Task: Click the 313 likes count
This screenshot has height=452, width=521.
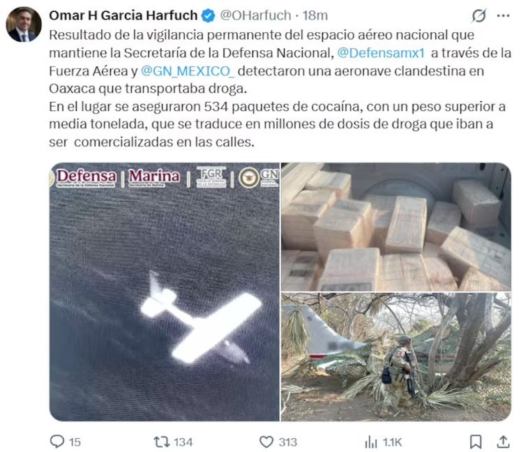Action: coord(288,442)
